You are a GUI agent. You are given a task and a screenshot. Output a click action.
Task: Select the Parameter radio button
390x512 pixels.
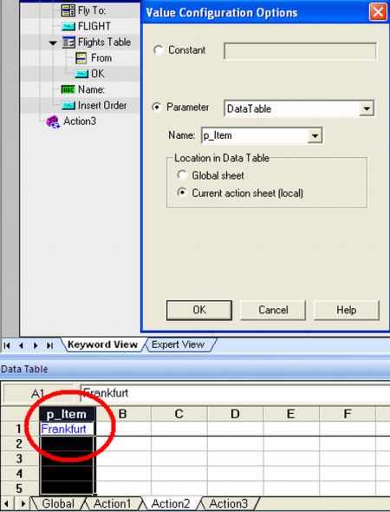(x=157, y=107)
